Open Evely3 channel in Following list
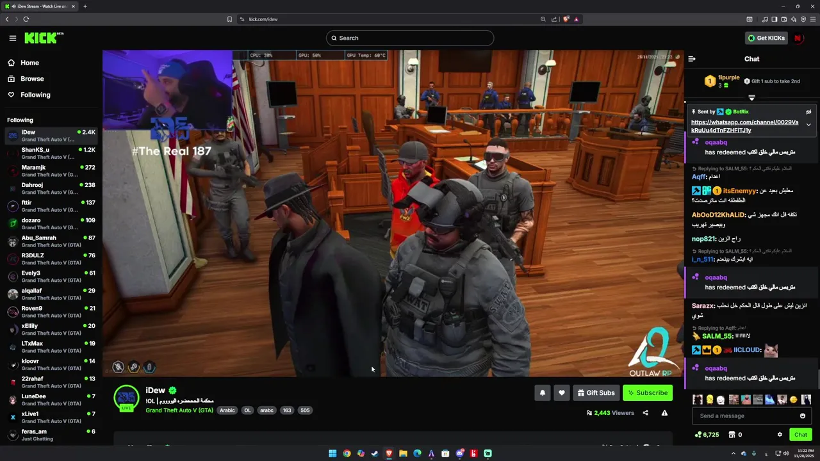This screenshot has width=820, height=461. 50,277
